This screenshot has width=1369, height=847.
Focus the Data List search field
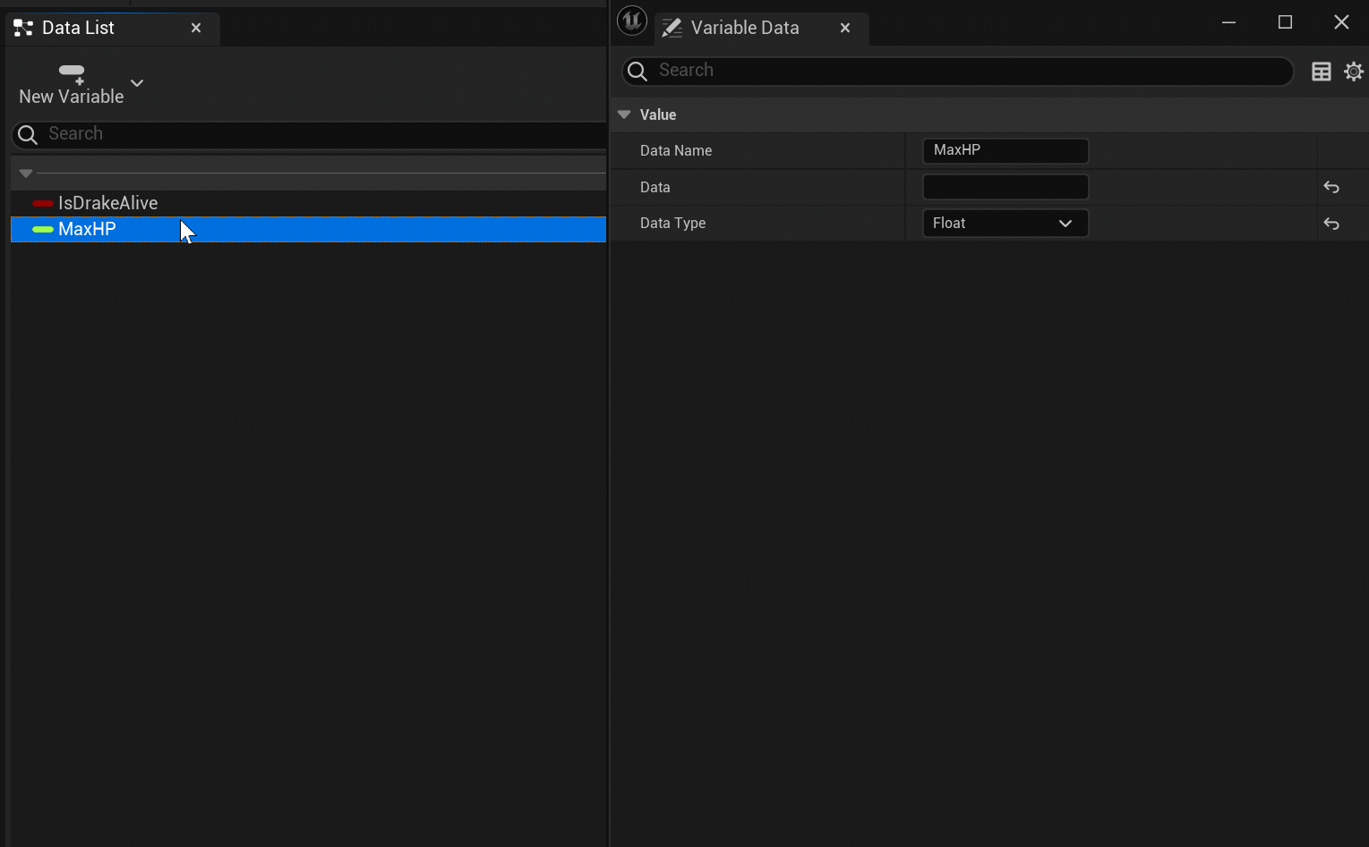[x=309, y=134]
